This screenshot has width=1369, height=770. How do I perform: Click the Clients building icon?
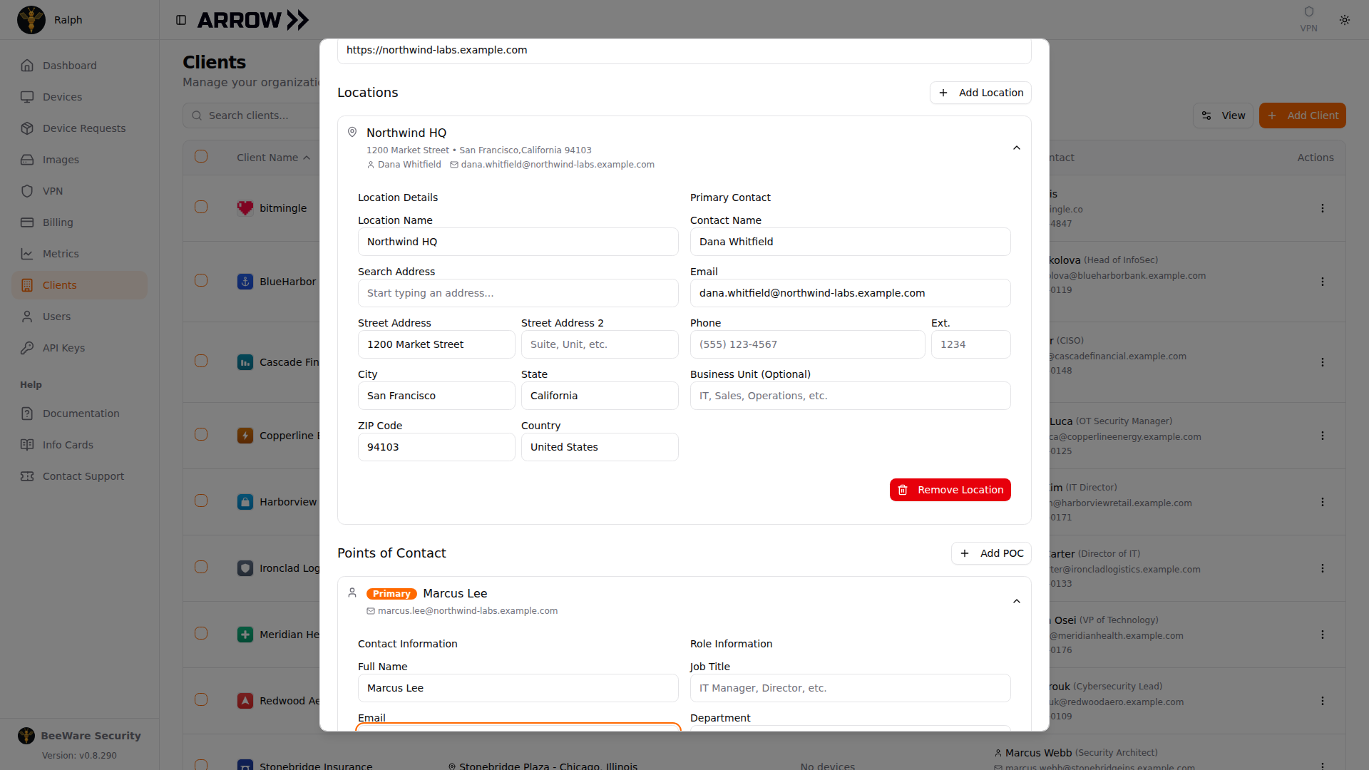coord(27,285)
